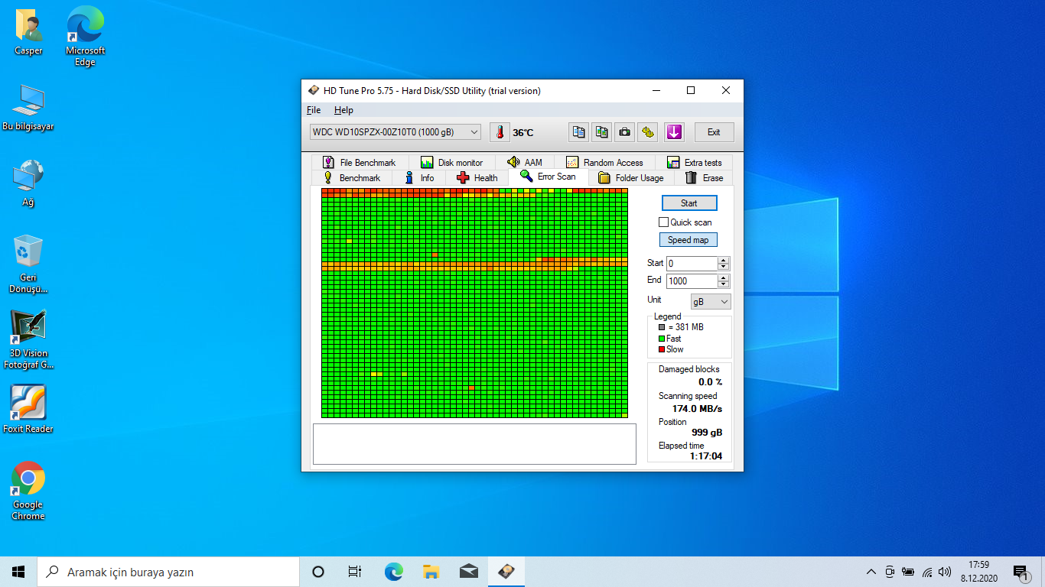This screenshot has height=587, width=1045.
Task: Click the camera save screenshot icon
Action: (x=625, y=132)
